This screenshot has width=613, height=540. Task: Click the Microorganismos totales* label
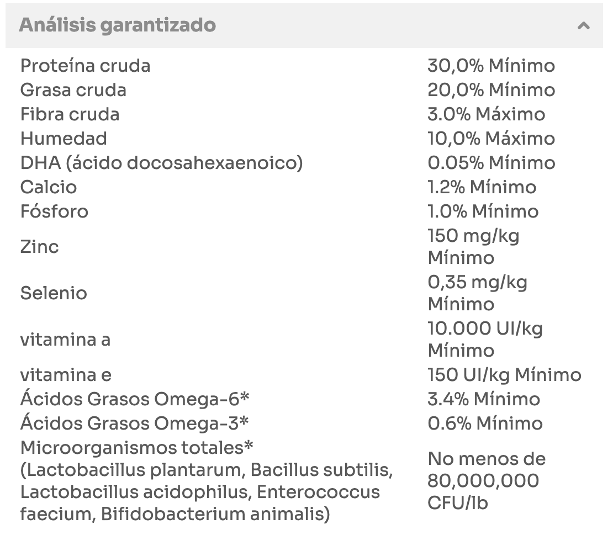pyautogui.click(x=133, y=448)
